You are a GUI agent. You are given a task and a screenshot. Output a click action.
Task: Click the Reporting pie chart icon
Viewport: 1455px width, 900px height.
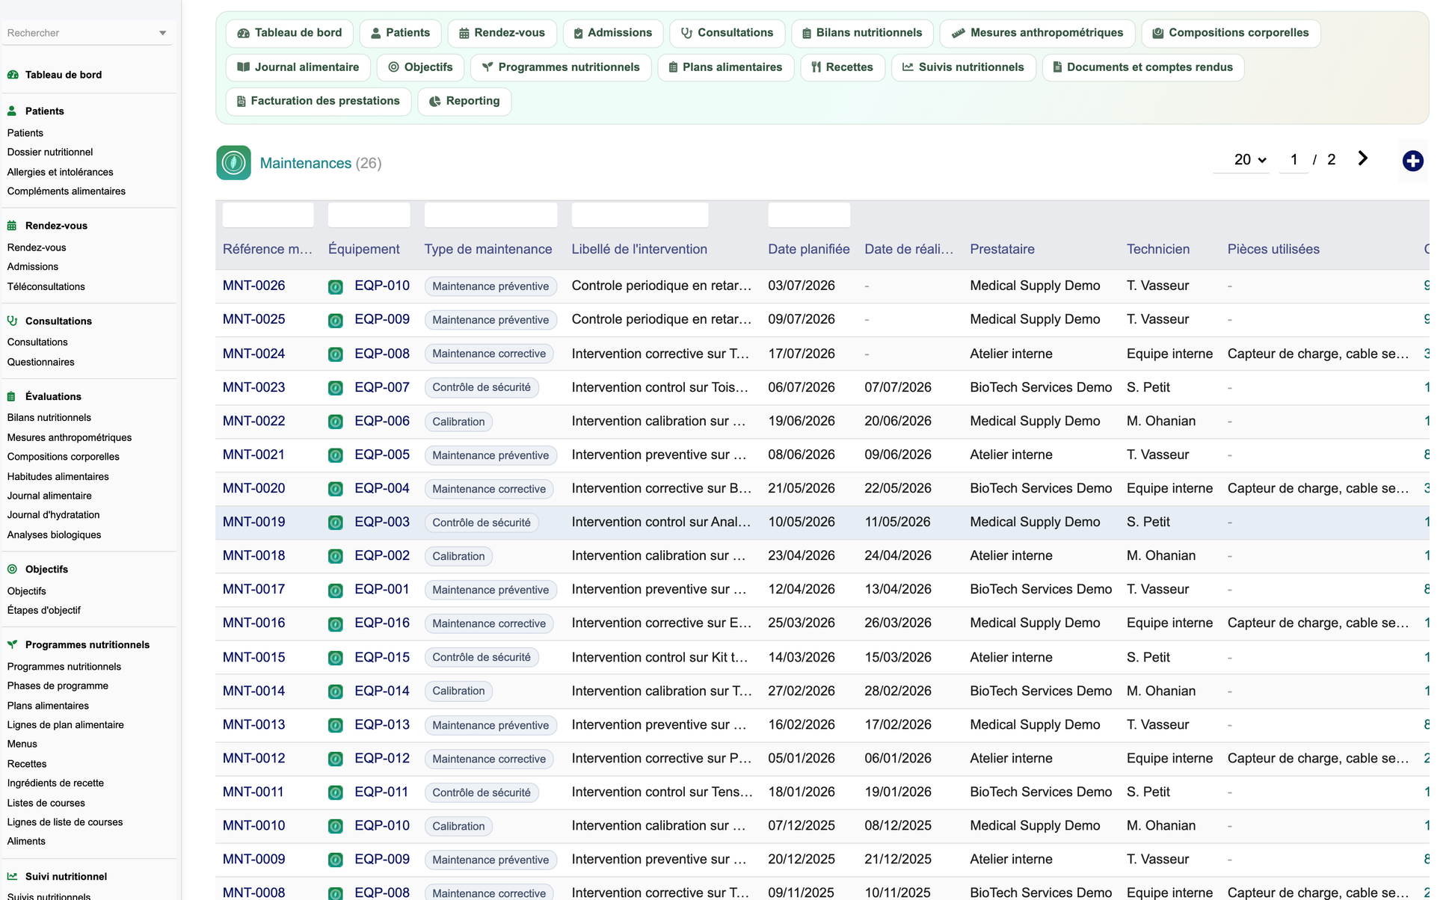click(x=434, y=101)
